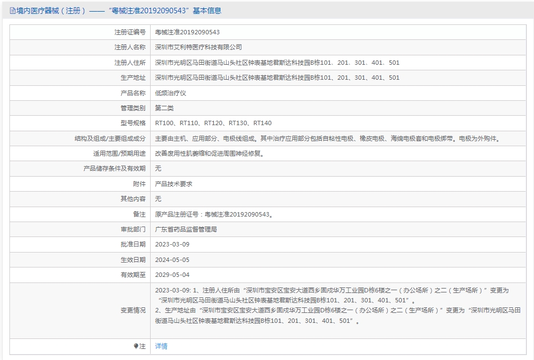Click the document icon in the page header
The image size is (534, 360).
12,11
